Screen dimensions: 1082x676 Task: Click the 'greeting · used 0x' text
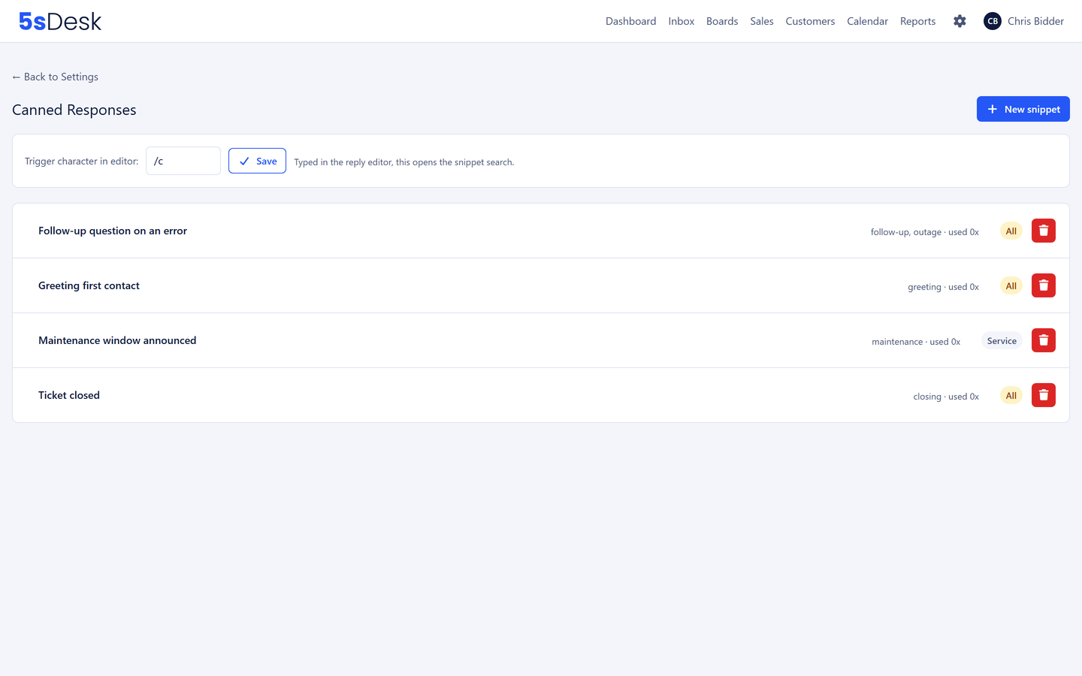click(943, 287)
